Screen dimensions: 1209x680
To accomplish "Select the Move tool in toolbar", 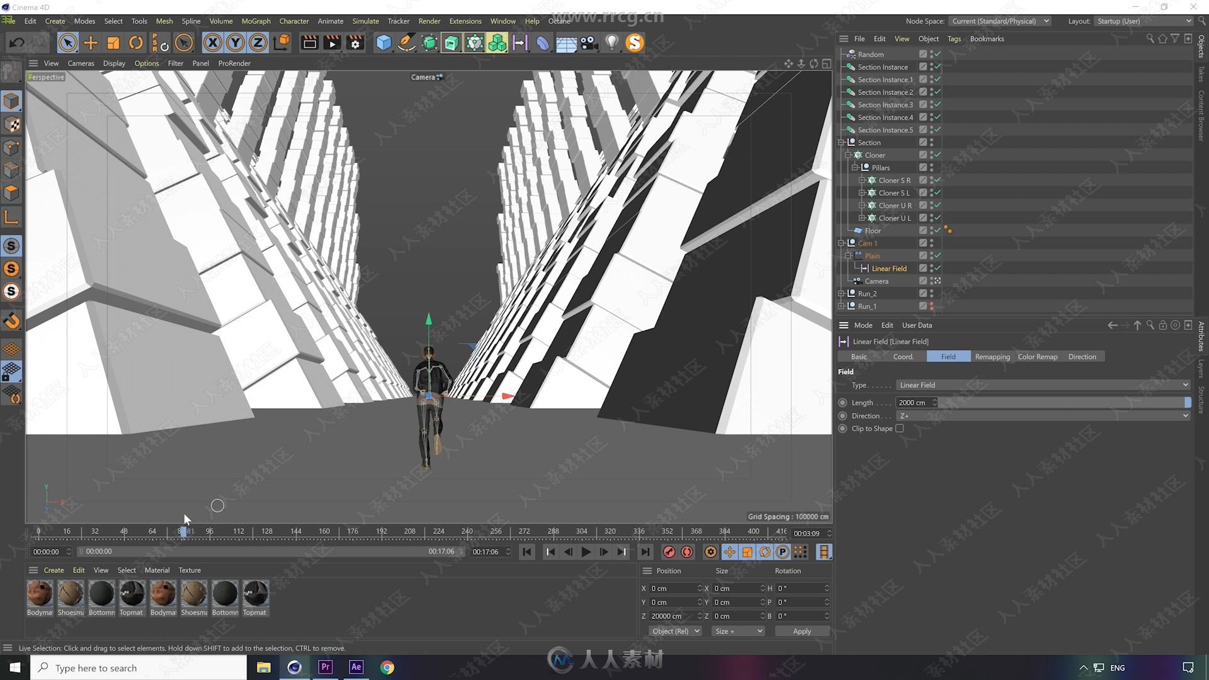I will pyautogui.click(x=91, y=42).
